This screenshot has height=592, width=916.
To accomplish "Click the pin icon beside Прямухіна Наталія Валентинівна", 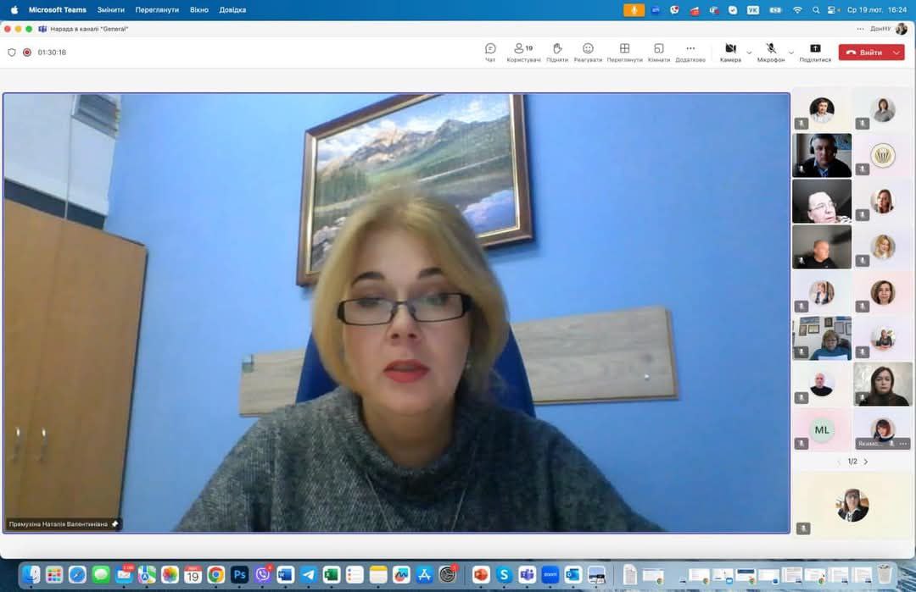I will pos(115,524).
